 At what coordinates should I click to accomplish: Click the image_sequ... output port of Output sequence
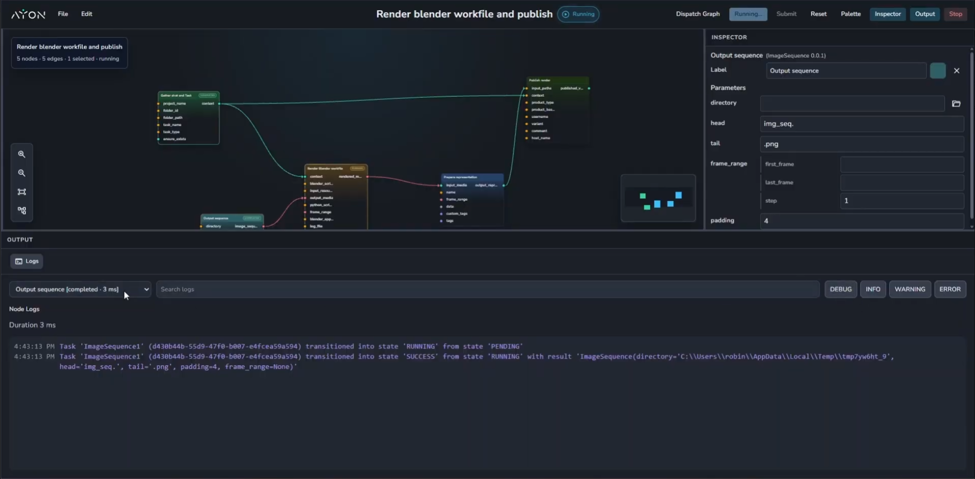point(263,226)
